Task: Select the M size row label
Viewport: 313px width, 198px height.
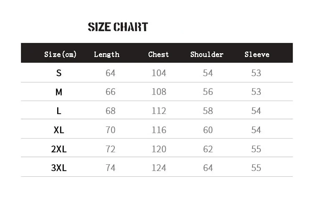Action: [59, 92]
